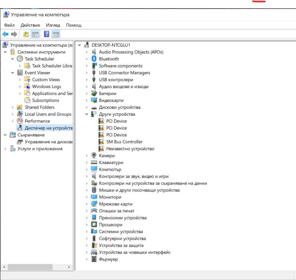Collapse the Съхраняване tree node
Image resolution: width=296 pixels, height=280 pixels.
(x=5, y=135)
